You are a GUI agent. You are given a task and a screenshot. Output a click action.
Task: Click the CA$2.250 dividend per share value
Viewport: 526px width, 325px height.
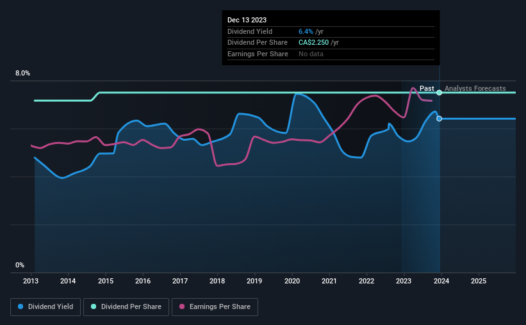click(314, 43)
